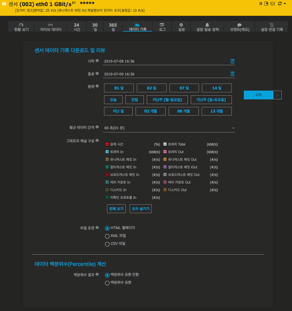
Task: Click the info icon beside 시작 label
Action: coord(97,61)
